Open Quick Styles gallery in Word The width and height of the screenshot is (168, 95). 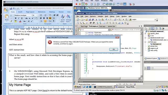click(x=62, y=18)
